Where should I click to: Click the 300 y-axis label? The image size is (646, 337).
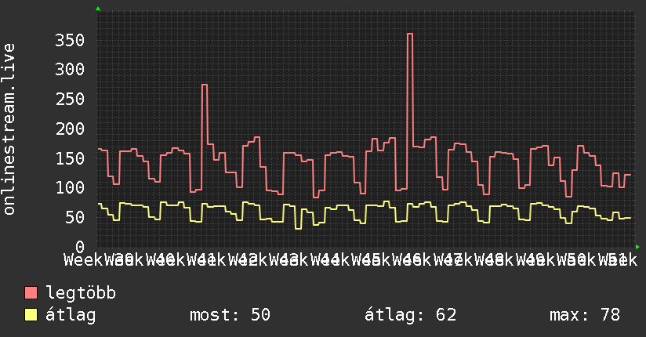70,70
